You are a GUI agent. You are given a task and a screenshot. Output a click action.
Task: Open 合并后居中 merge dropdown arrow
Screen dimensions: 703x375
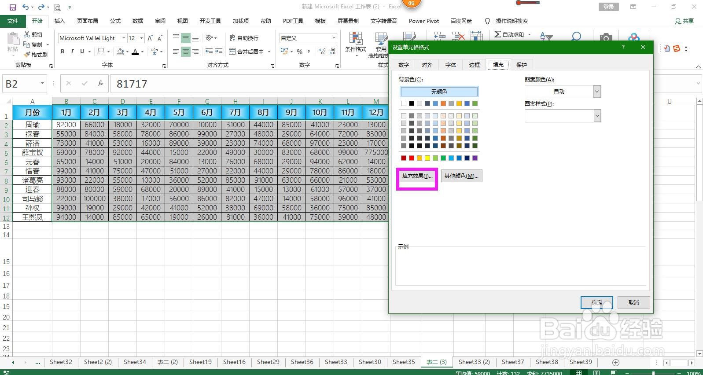tap(269, 51)
